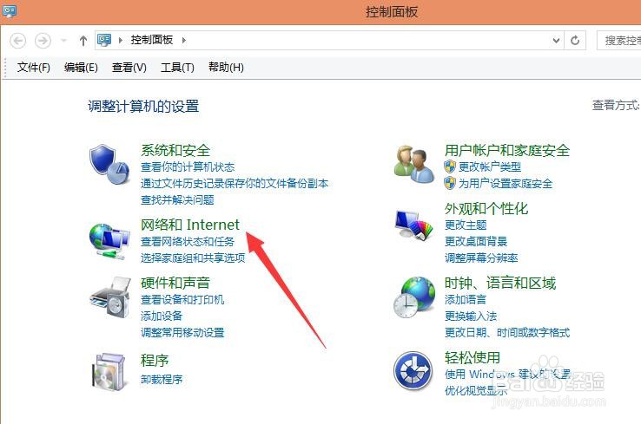Open the 工具(T) menu

[177, 67]
